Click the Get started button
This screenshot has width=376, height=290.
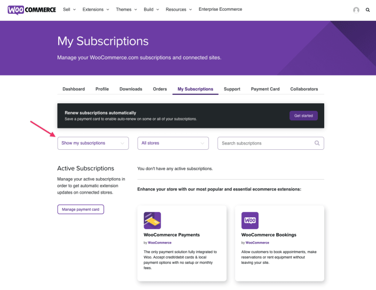coord(303,116)
